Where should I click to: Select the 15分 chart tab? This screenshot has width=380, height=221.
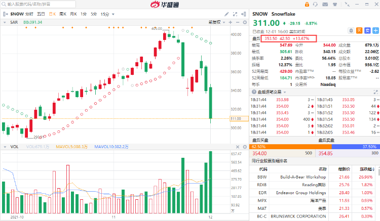pos(105,14)
